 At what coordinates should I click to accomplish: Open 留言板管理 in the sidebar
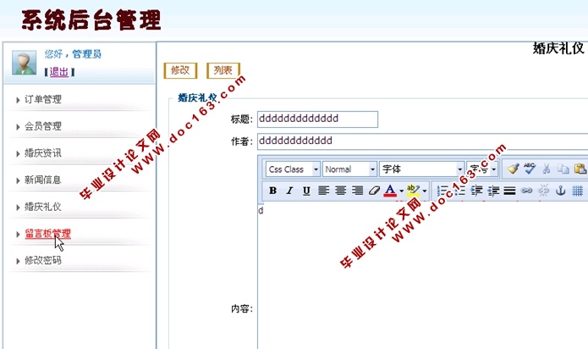pos(47,234)
